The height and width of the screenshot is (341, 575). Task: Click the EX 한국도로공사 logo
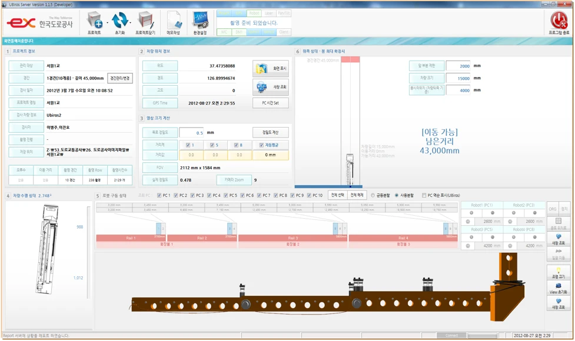[x=41, y=23]
